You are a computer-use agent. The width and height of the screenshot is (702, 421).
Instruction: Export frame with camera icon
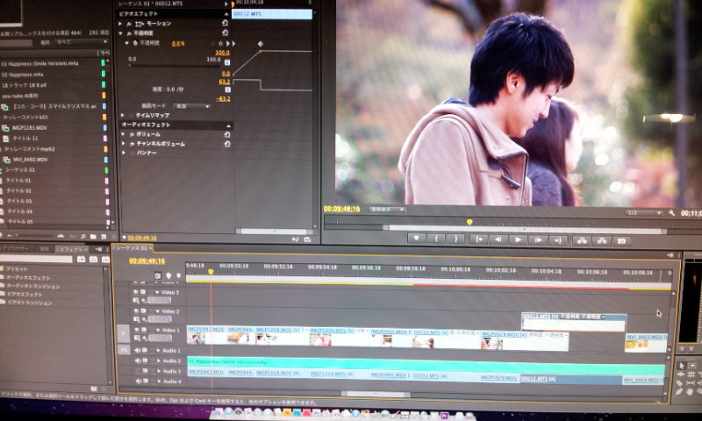click(x=621, y=241)
